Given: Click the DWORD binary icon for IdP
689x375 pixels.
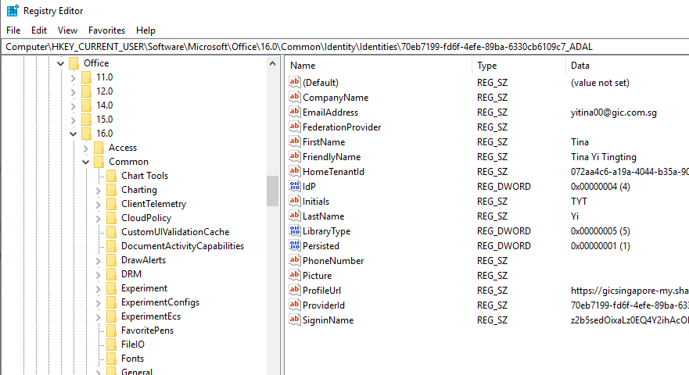Looking at the screenshot, I should tap(294, 186).
